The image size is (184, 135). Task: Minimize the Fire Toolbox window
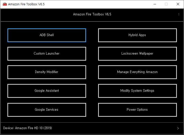[x=155, y=4]
